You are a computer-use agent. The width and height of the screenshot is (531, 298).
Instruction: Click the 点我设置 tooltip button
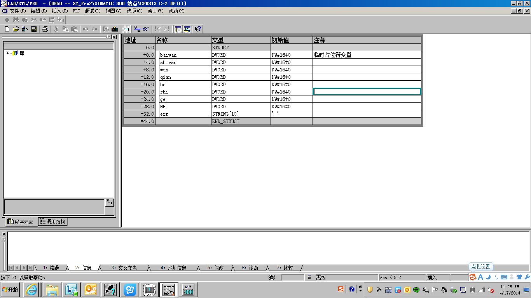click(481, 267)
